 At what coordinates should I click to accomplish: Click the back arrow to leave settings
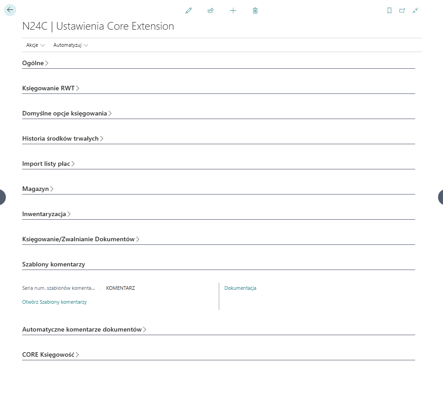click(x=10, y=10)
